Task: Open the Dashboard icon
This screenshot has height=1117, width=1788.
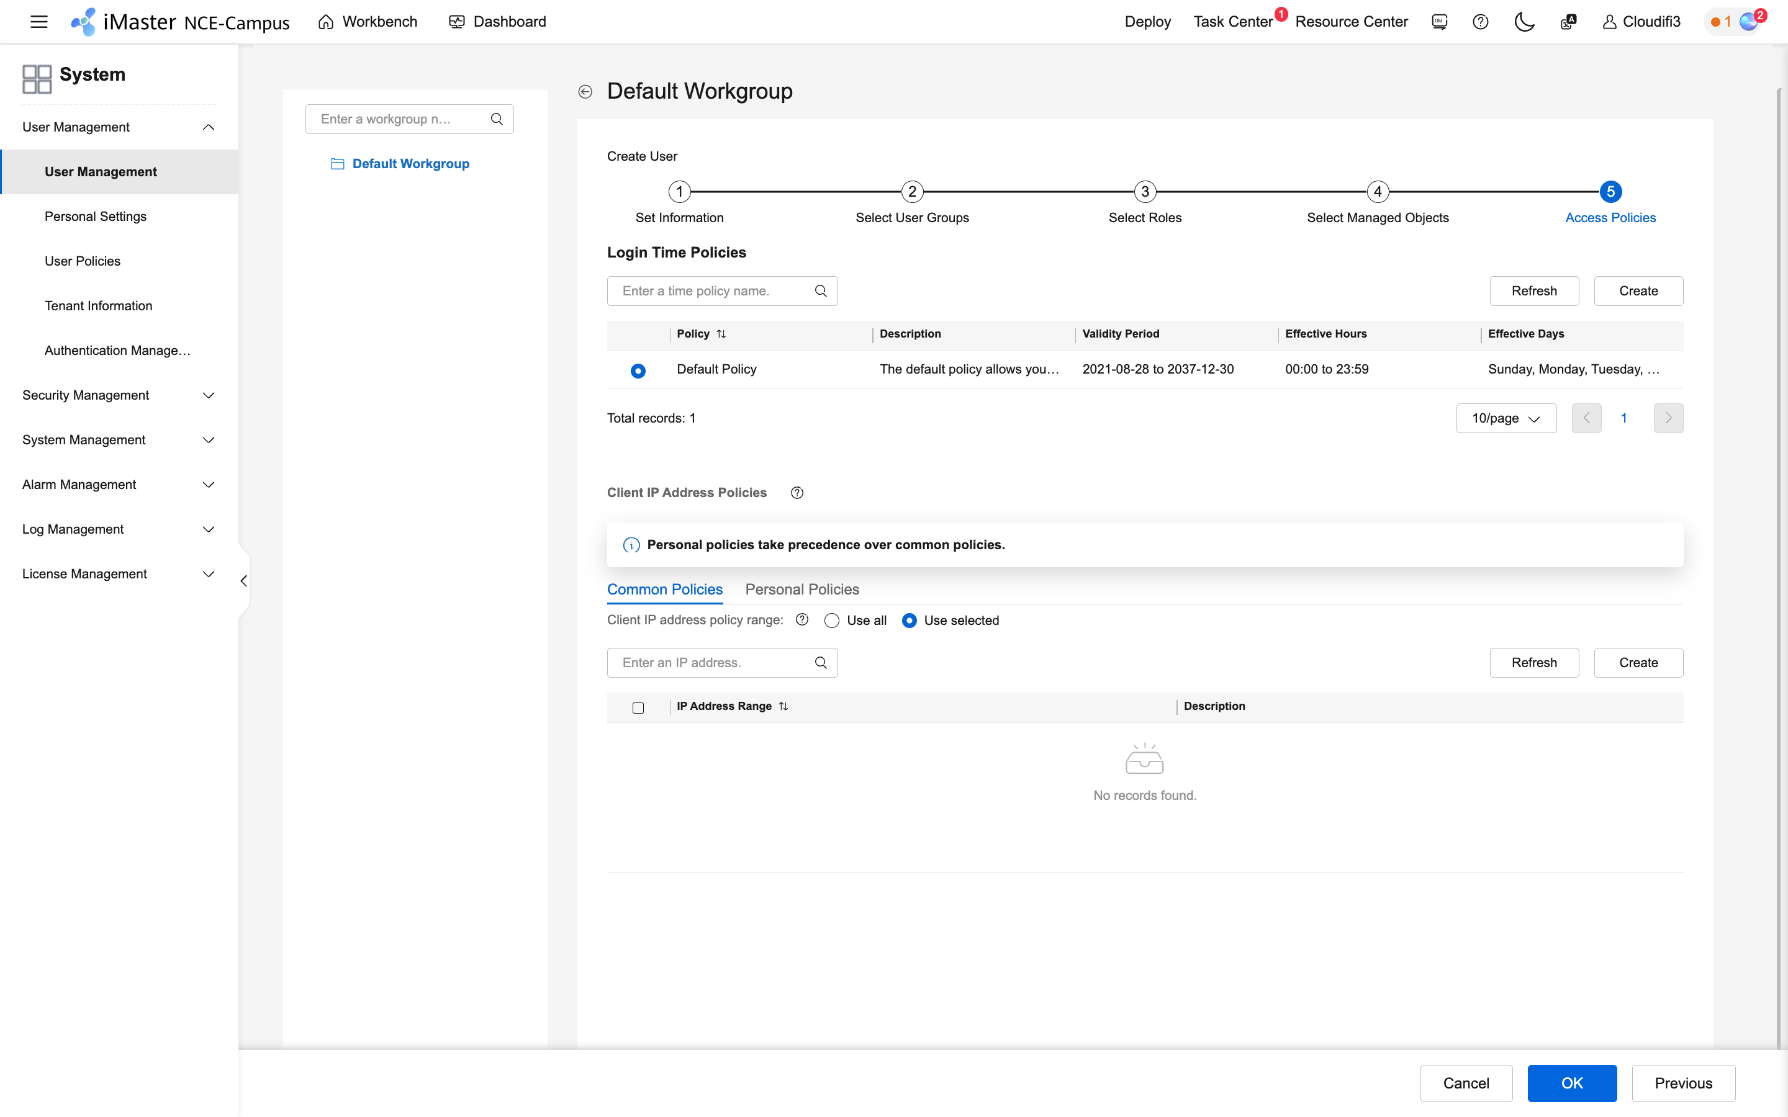Action: [456, 22]
